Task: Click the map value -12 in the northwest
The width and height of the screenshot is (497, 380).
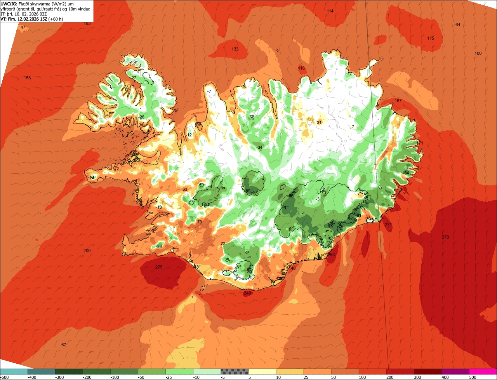Action: click(189, 135)
